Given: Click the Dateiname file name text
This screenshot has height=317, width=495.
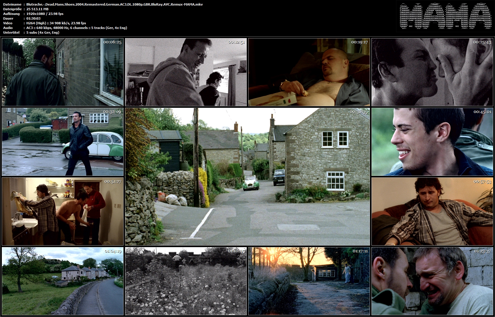Looking at the screenshot, I should coord(114,4).
